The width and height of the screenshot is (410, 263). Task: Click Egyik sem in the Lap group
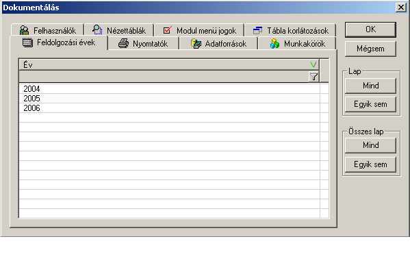[370, 104]
